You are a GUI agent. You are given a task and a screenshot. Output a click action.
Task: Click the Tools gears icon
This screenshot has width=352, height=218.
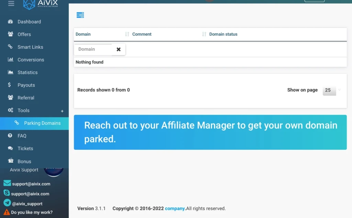(x=10, y=110)
